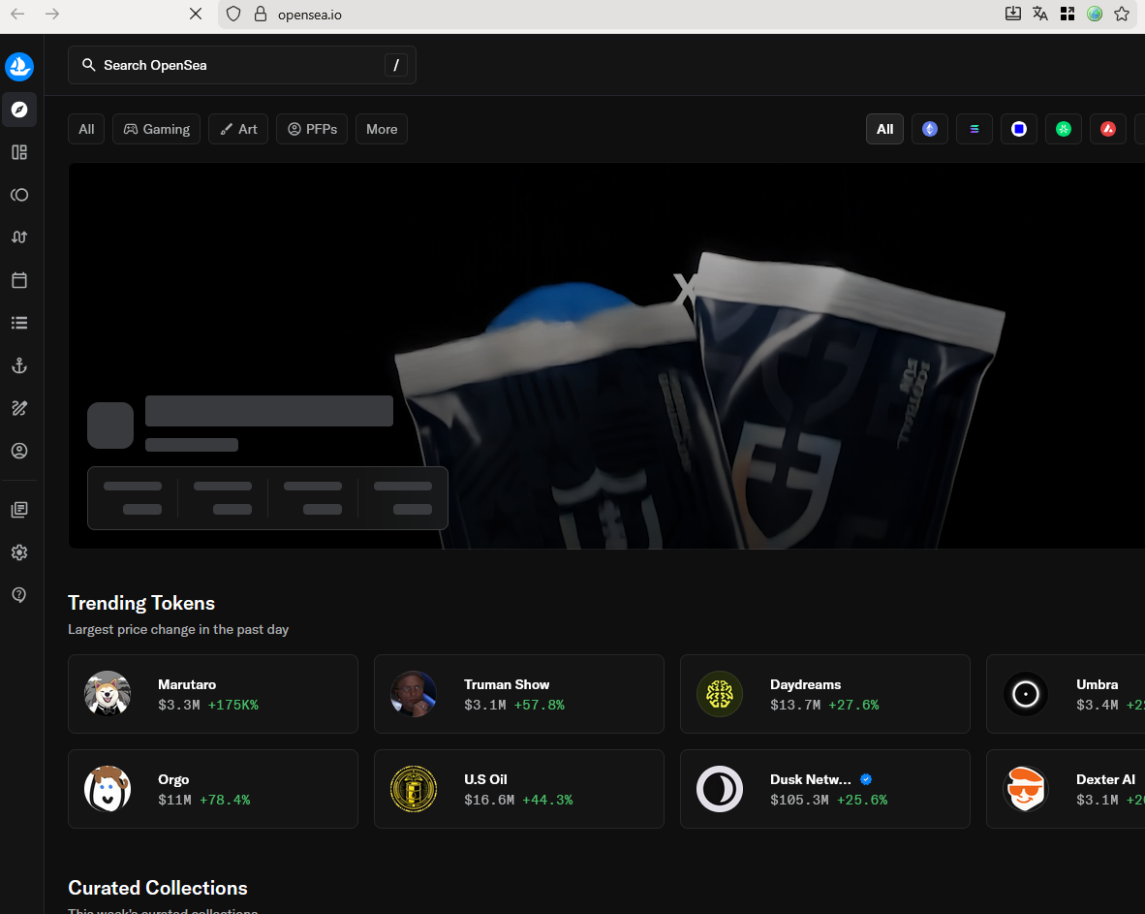This screenshot has height=914, width=1145.
Task: Select the All category tab
Action: click(86, 129)
